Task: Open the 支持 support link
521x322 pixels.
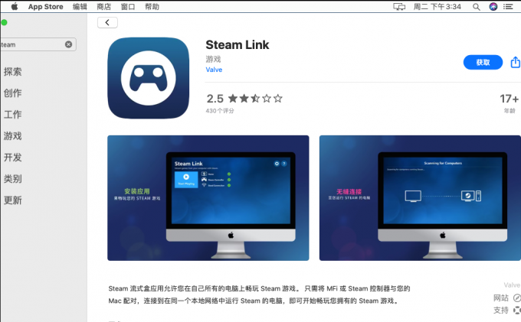Action: point(506,310)
